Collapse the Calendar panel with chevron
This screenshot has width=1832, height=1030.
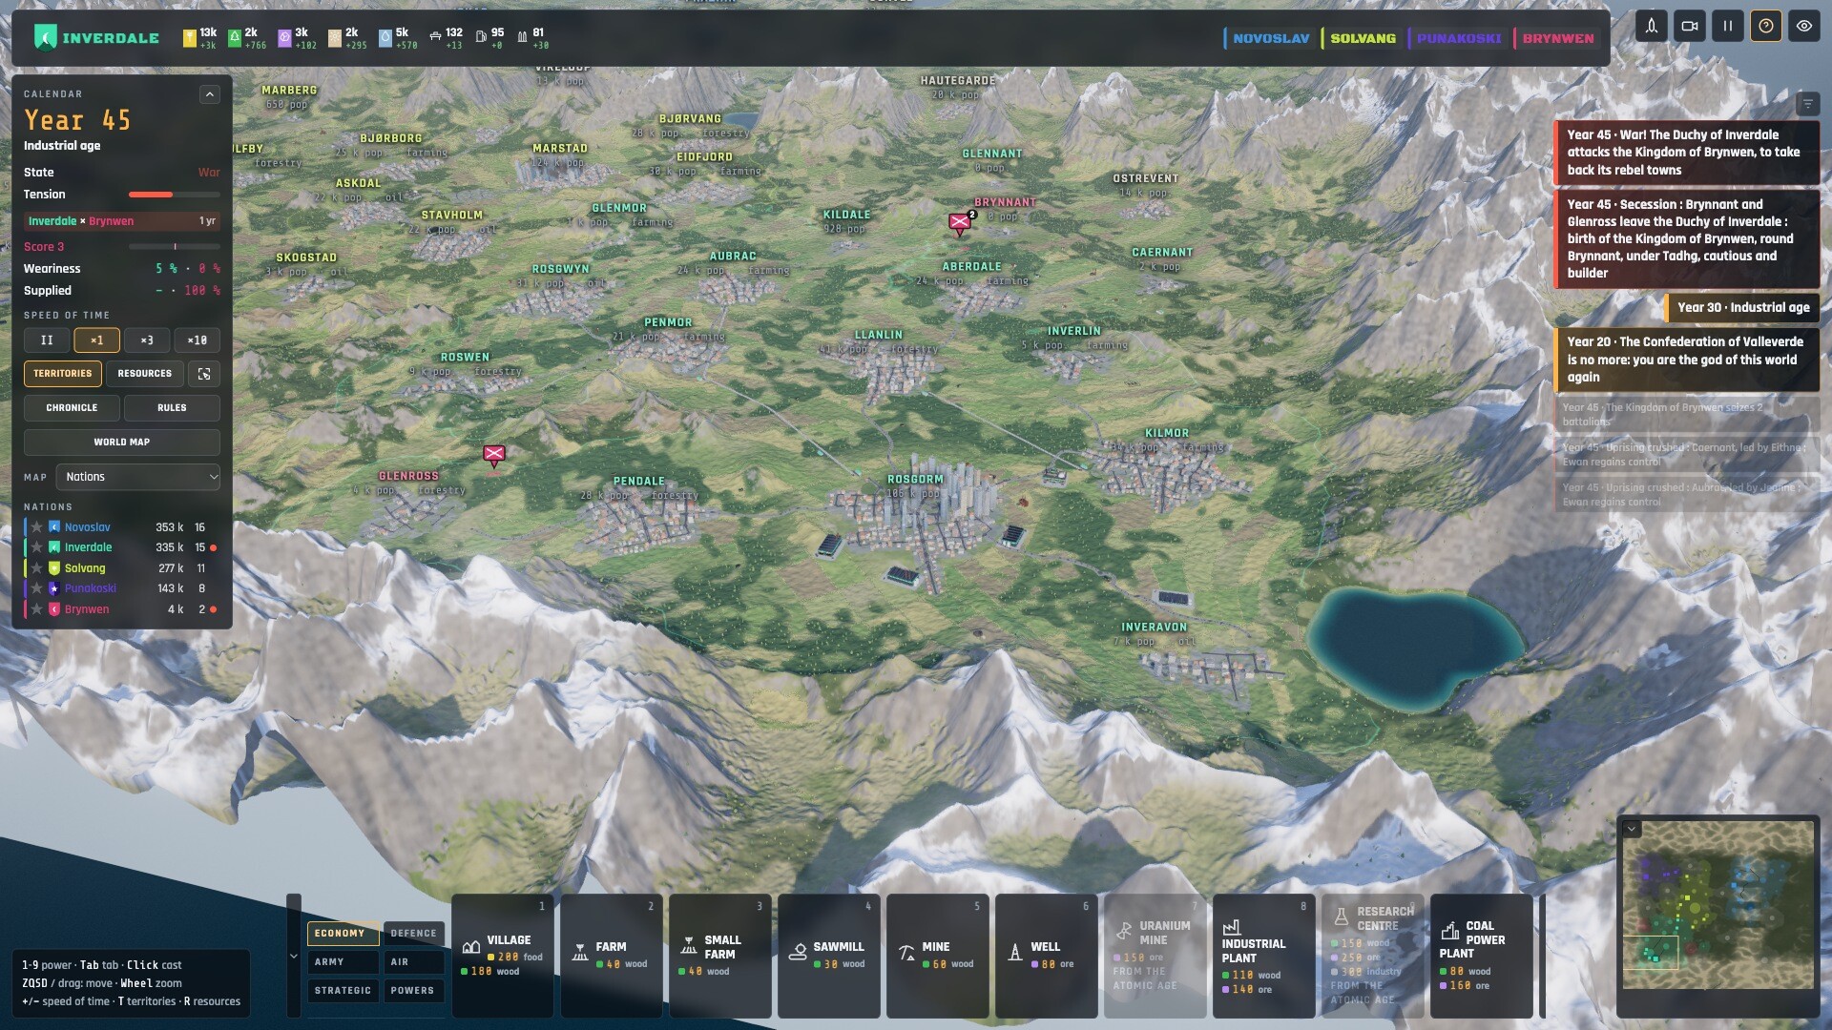[210, 94]
